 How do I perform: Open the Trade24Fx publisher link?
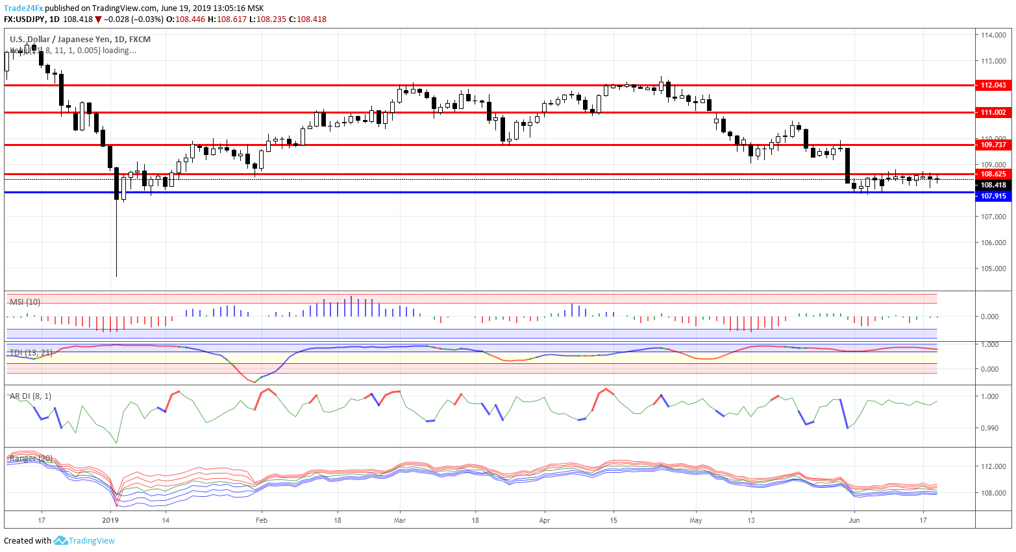[x=23, y=8]
